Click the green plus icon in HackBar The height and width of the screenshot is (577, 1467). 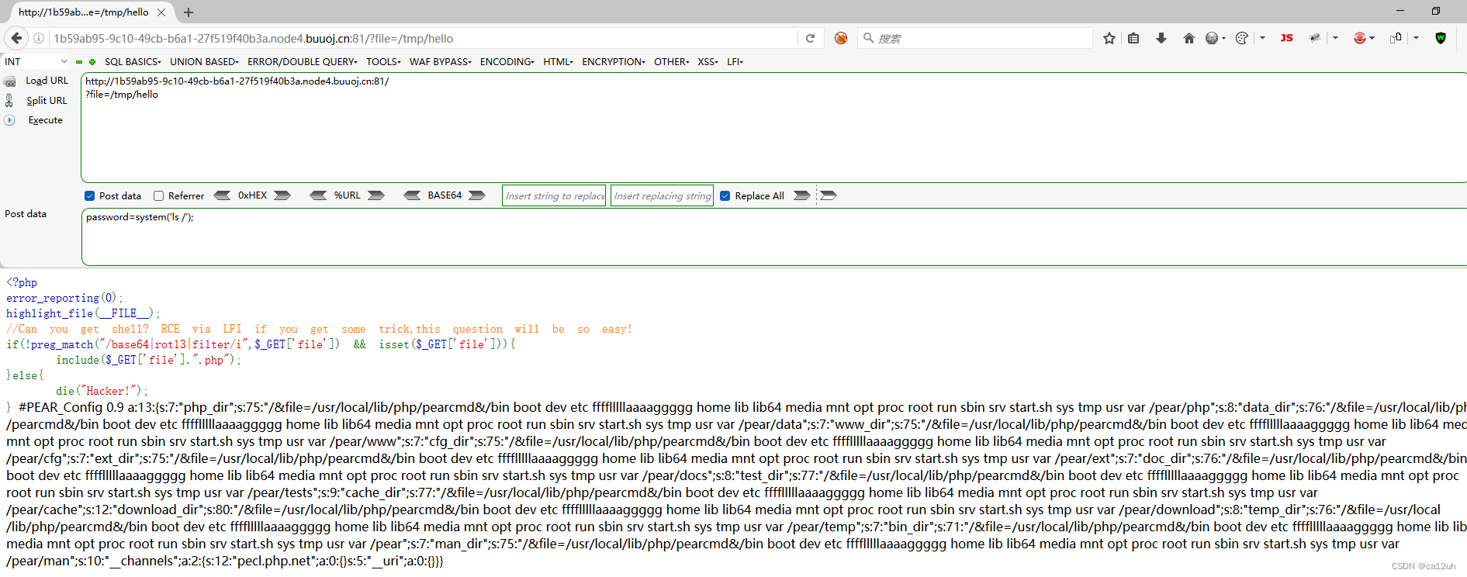click(92, 62)
